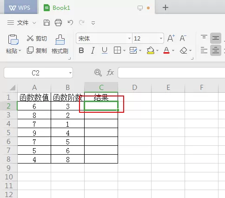Open the font color dropdown arrow
Image resolution: width=225 pixels, height=198 pixels.
(173, 50)
